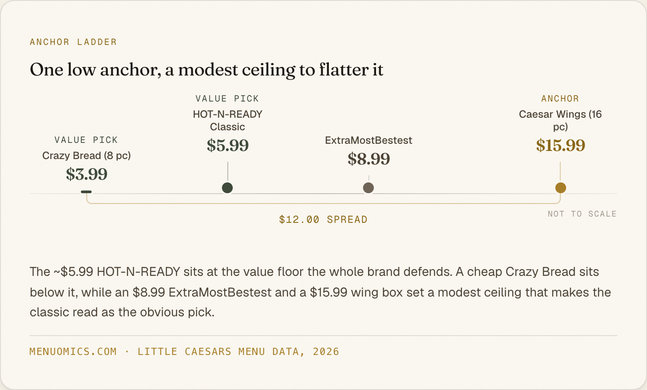The width and height of the screenshot is (647, 390).
Task: Click the NOT TO SCALE note
Action: click(x=582, y=214)
